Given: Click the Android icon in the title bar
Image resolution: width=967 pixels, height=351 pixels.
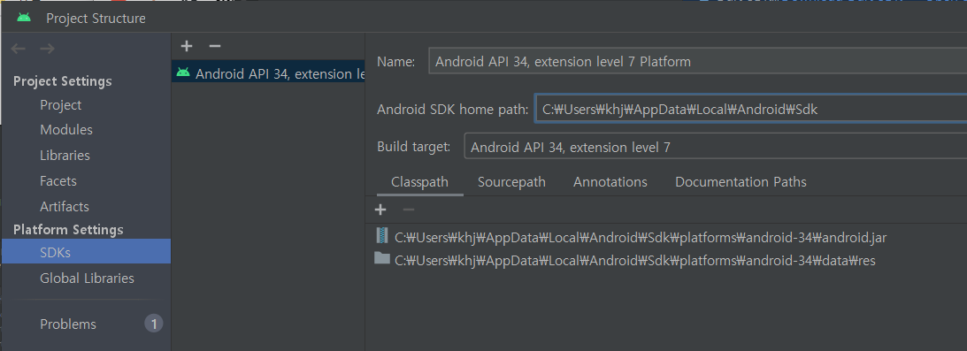Looking at the screenshot, I should [24, 18].
